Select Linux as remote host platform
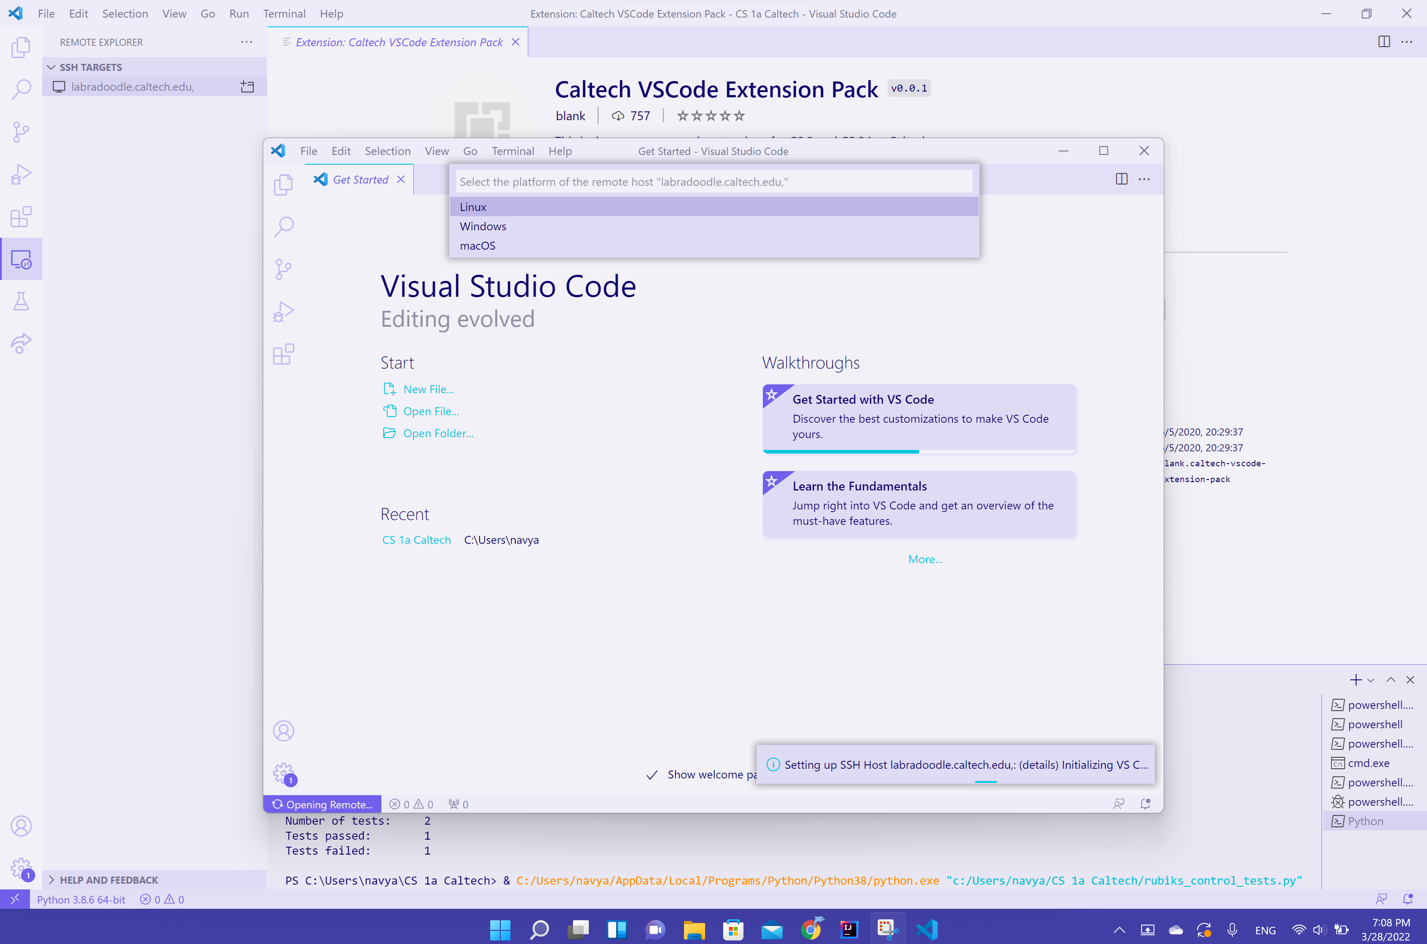This screenshot has height=944, width=1427. 473,206
